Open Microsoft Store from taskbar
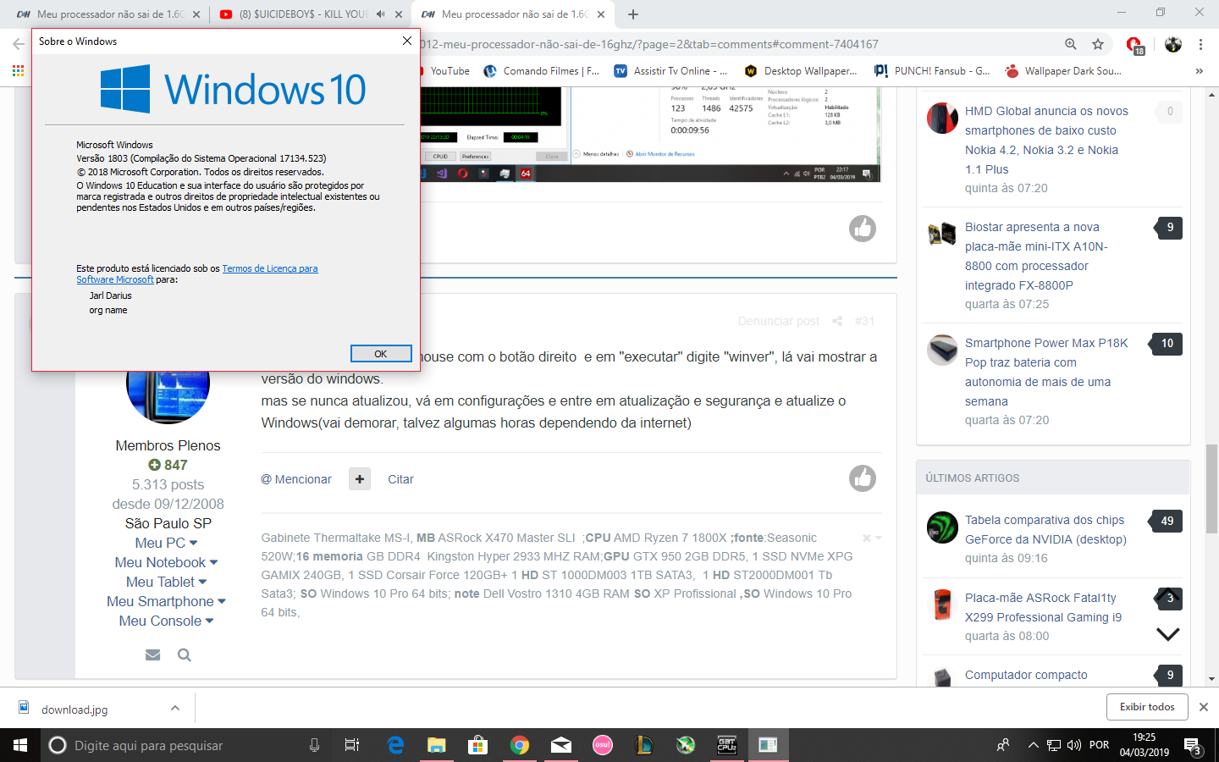Image resolution: width=1219 pixels, height=762 pixels. pos(477,745)
